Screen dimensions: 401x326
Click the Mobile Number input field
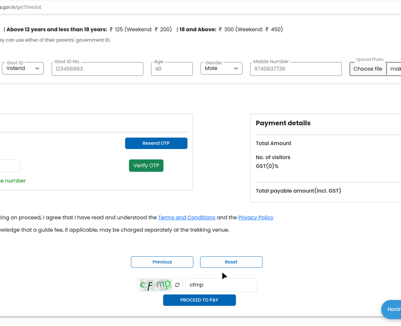tap(296, 69)
